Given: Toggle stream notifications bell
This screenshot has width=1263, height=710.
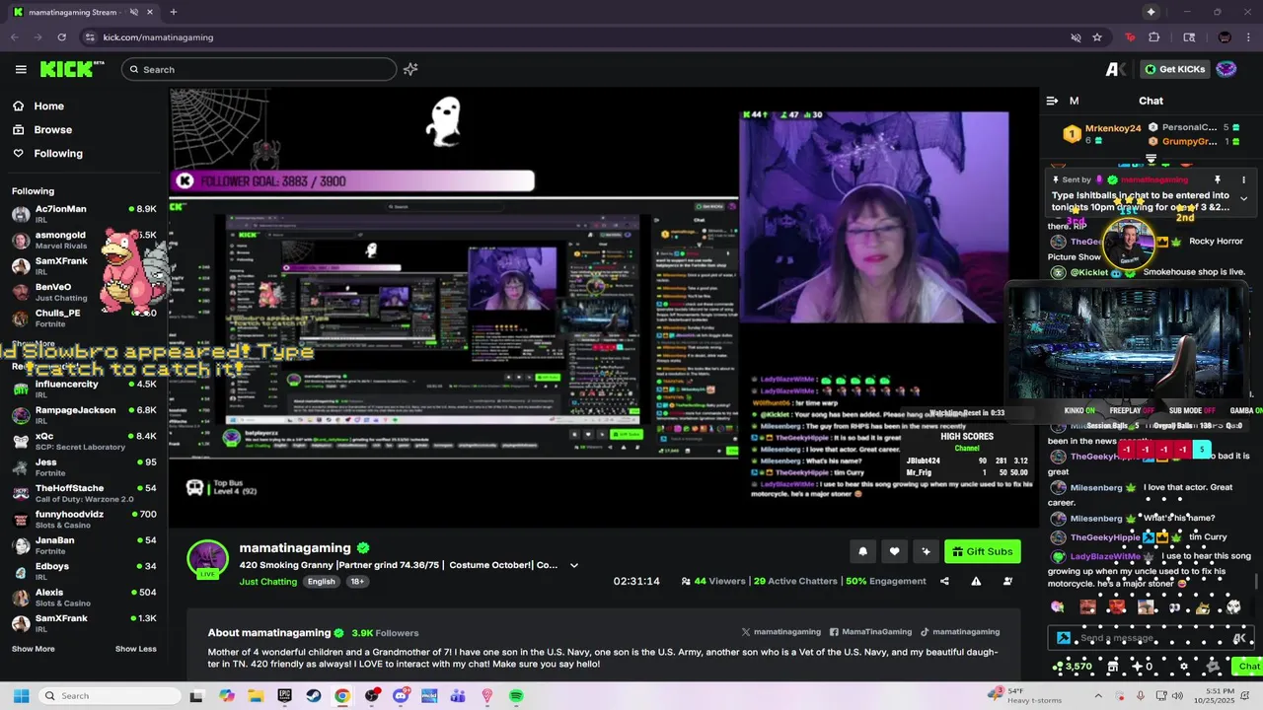Looking at the screenshot, I should point(862,551).
